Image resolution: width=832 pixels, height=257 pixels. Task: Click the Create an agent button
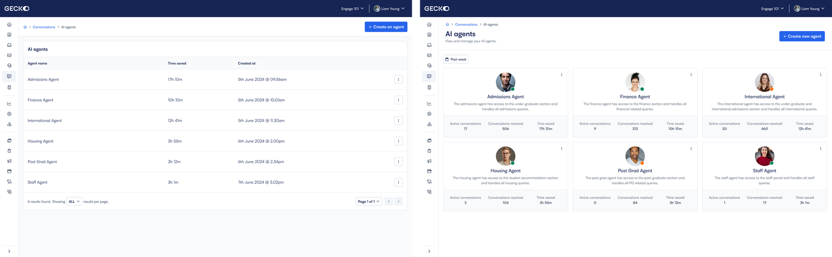pyautogui.click(x=386, y=27)
